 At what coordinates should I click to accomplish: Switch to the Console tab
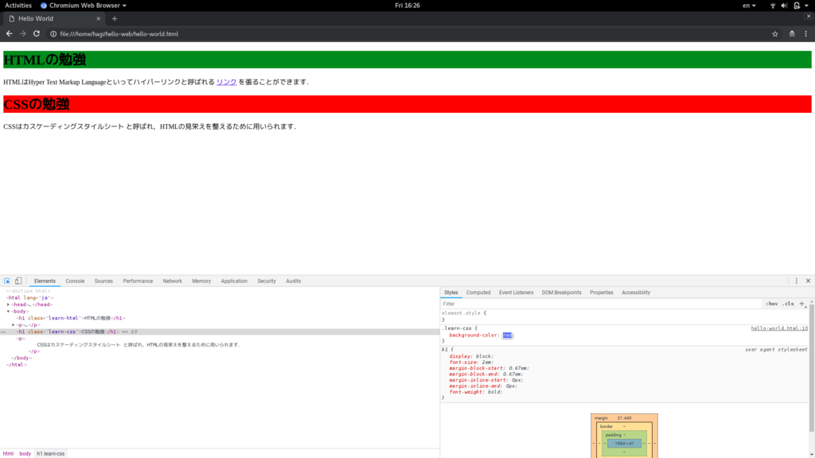click(x=75, y=281)
